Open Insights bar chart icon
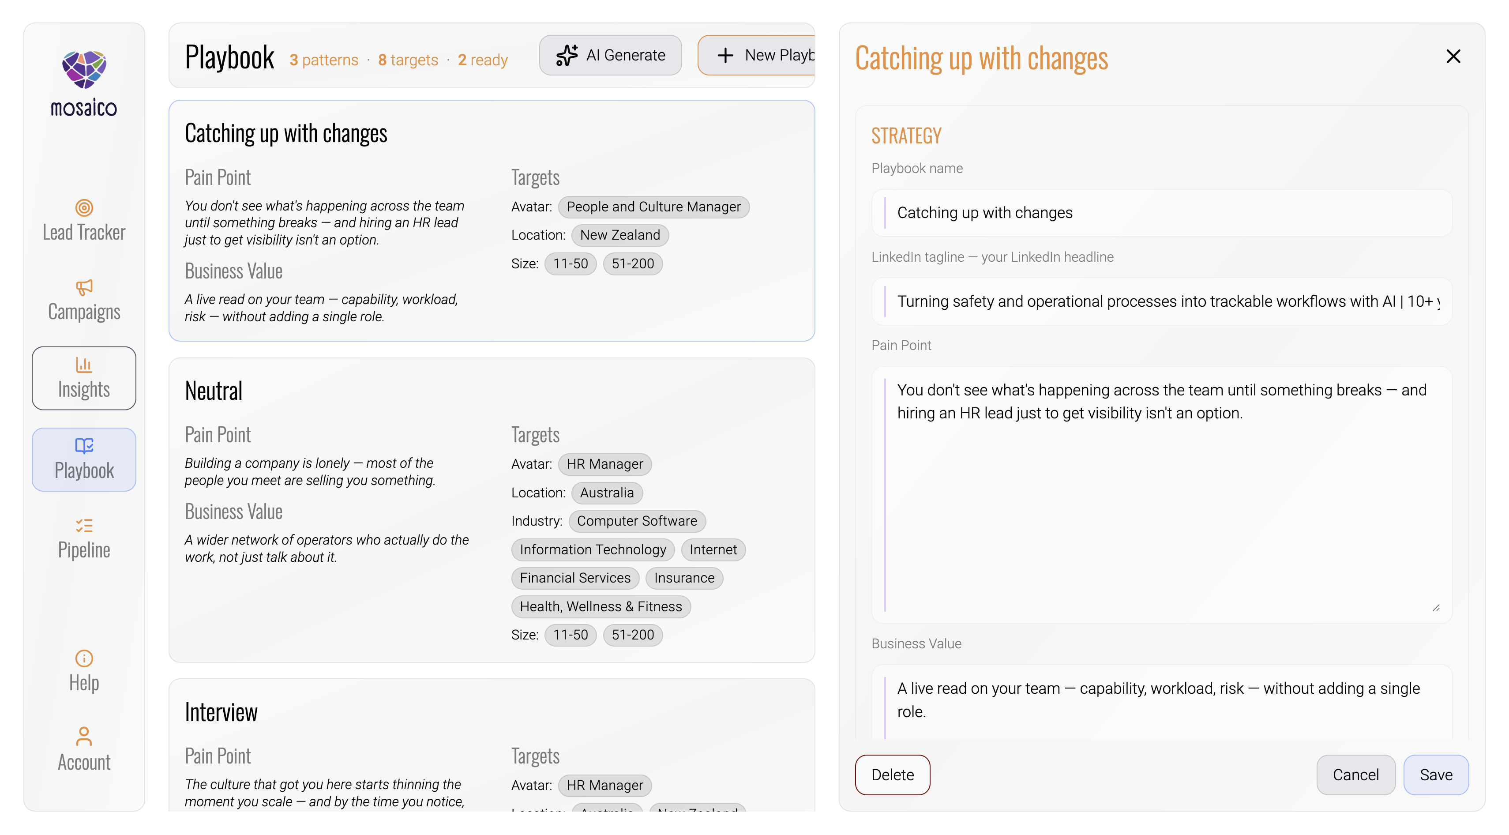Image resolution: width=1509 pixels, height=835 pixels. (84, 365)
